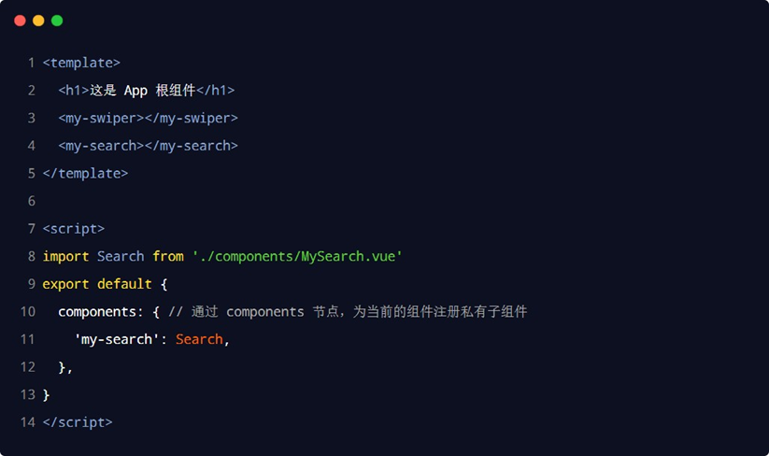Click the green maximize dot
The image size is (769, 456).
click(x=57, y=21)
